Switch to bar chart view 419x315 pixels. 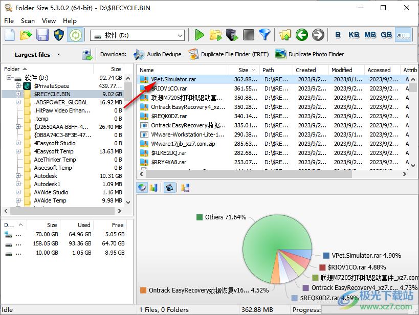pos(154,188)
